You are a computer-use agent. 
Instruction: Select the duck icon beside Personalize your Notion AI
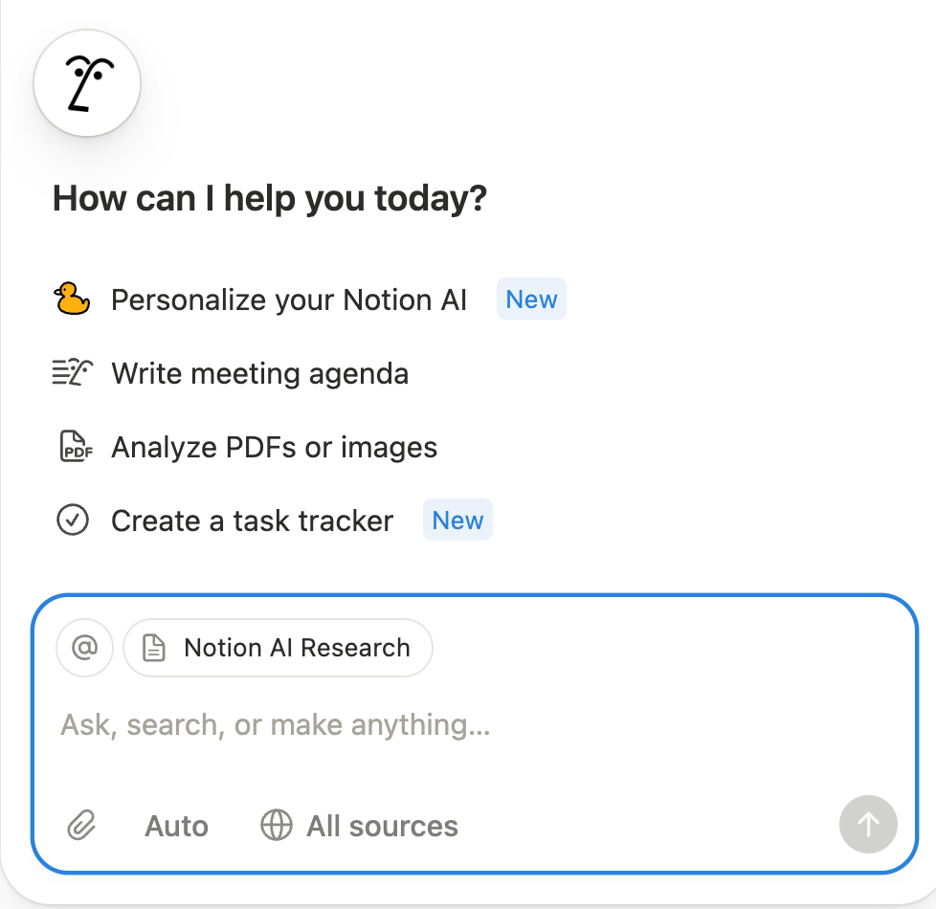(72, 299)
